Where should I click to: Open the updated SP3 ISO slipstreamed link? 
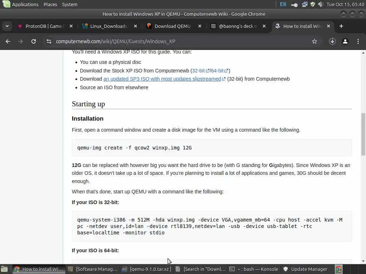[x=164, y=79]
